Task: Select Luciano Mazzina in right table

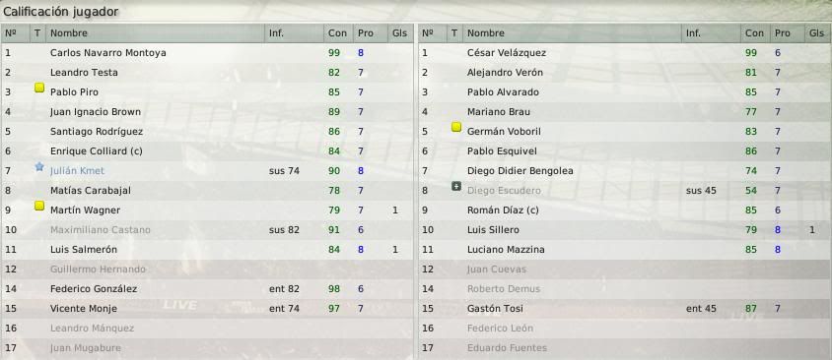Action: pyautogui.click(x=625, y=250)
